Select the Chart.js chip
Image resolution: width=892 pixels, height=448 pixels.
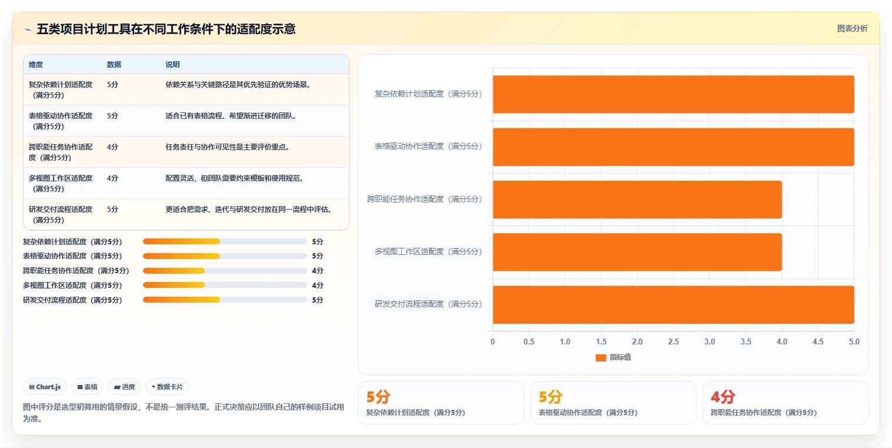[45, 387]
